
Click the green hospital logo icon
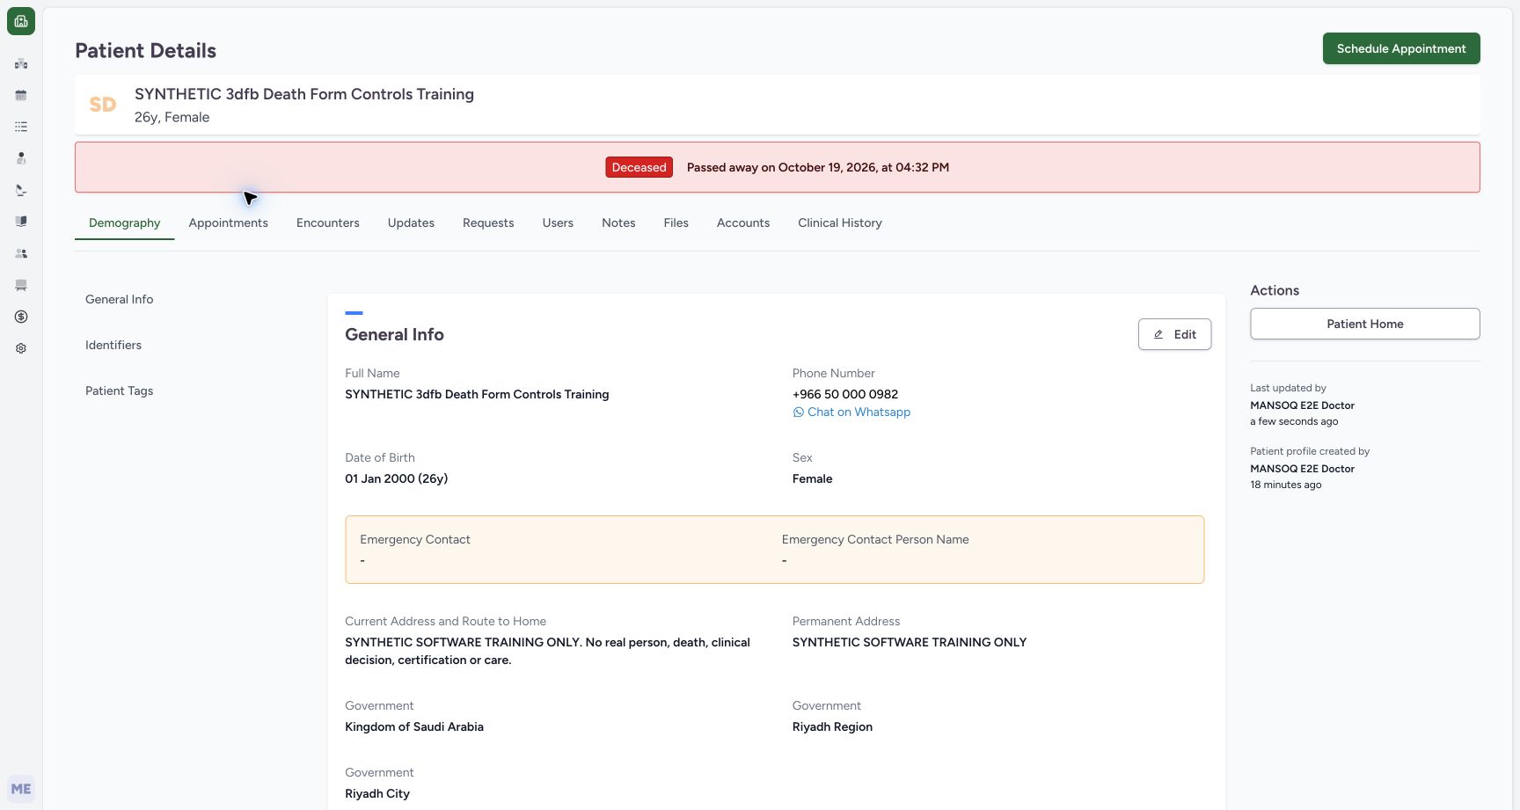[x=21, y=21]
